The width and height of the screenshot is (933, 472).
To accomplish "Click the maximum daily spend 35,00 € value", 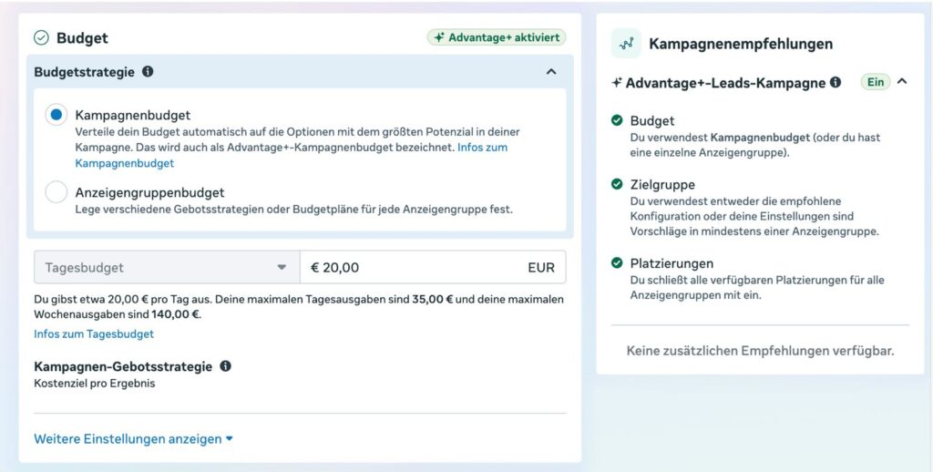I will (433, 299).
